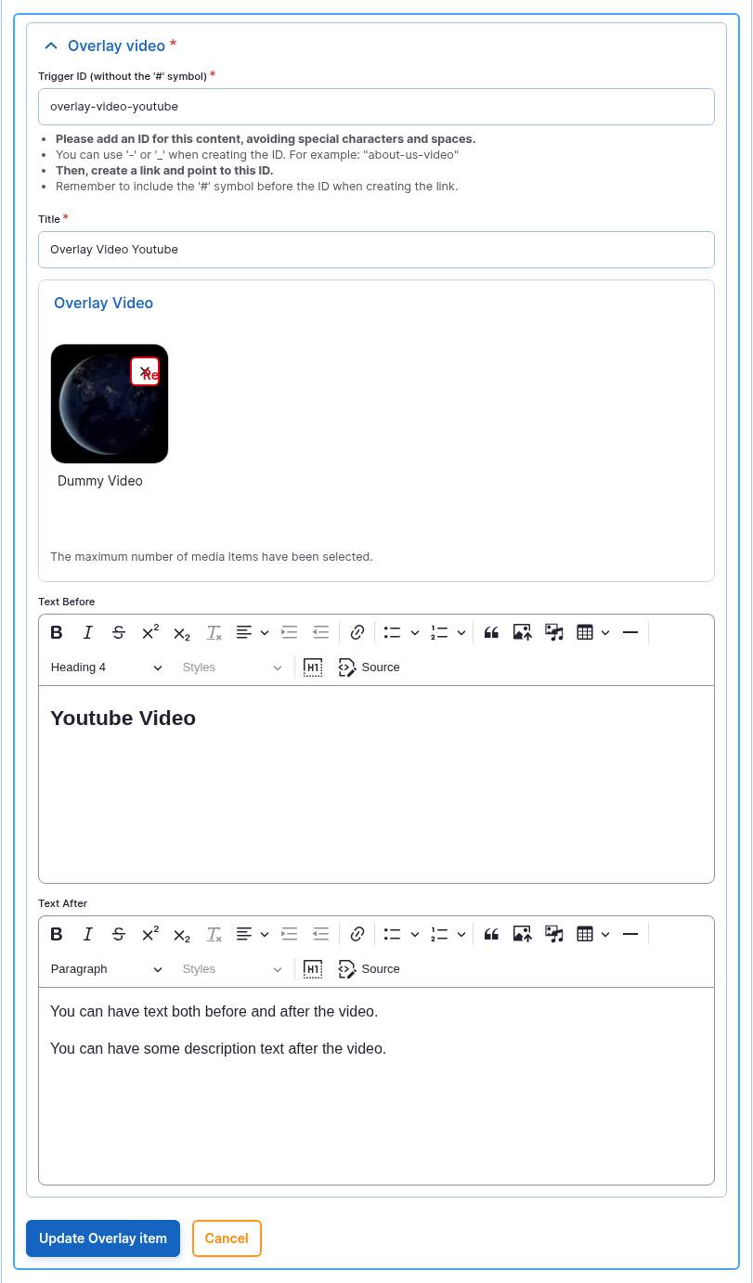Upload image in Text After editor

click(x=523, y=934)
